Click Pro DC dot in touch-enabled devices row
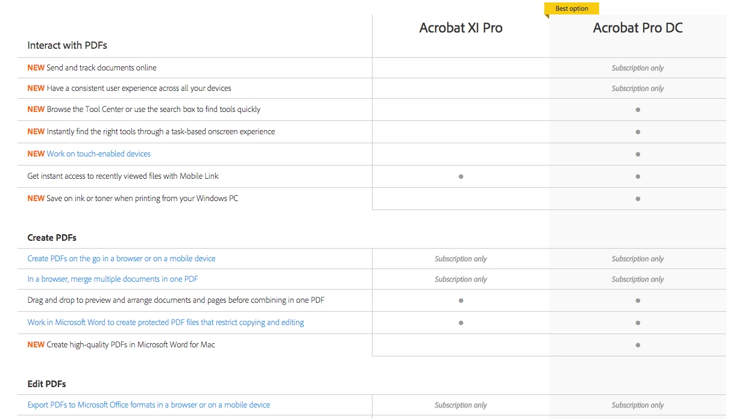 tap(638, 154)
